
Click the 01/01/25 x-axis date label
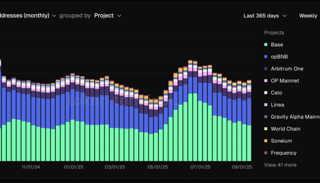(x=73, y=167)
